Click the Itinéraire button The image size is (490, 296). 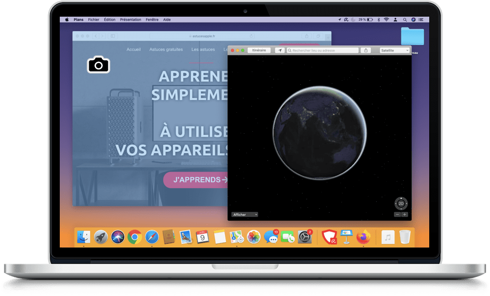(x=259, y=50)
